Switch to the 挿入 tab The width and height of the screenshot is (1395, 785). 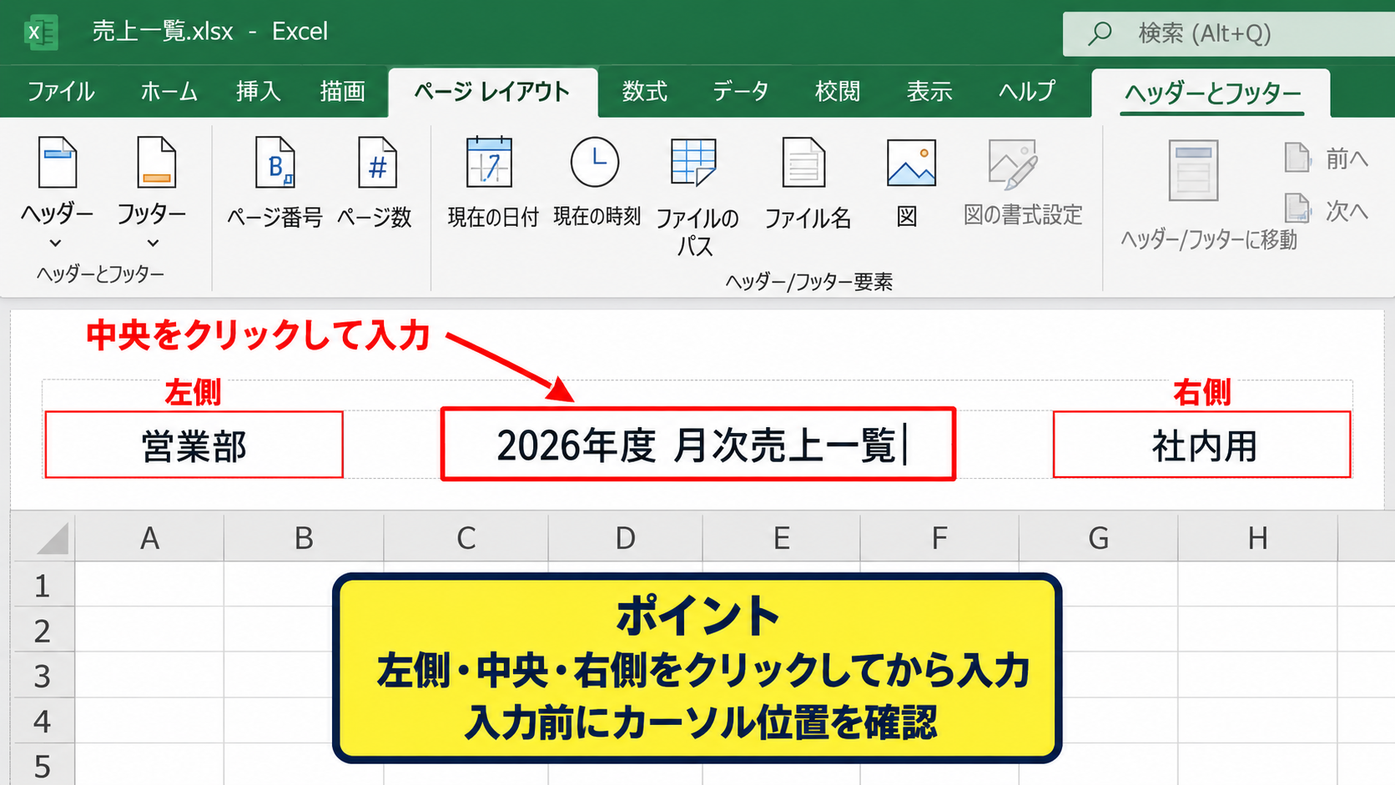coord(258,91)
